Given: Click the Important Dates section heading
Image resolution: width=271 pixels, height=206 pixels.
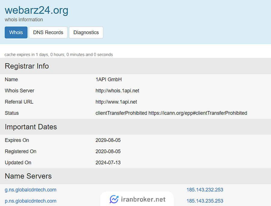Looking at the screenshot, I should [31, 127].
